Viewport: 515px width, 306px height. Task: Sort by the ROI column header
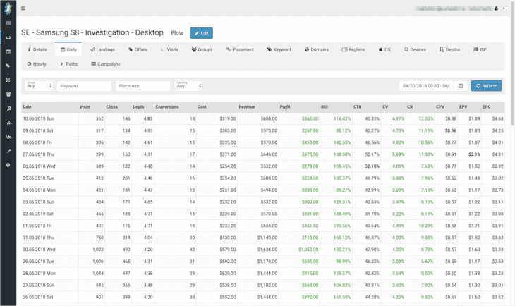325,107
